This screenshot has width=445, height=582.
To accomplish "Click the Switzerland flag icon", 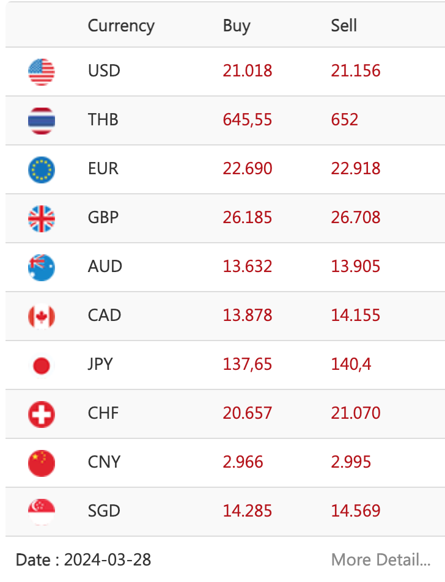I will [42, 414].
